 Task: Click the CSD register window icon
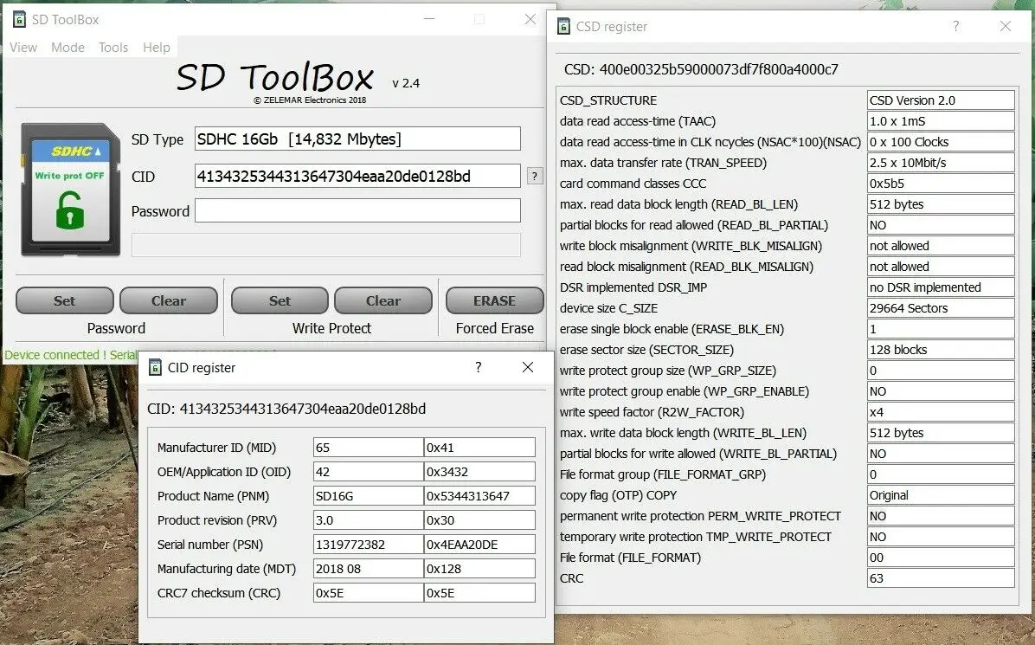[x=563, y=27]
